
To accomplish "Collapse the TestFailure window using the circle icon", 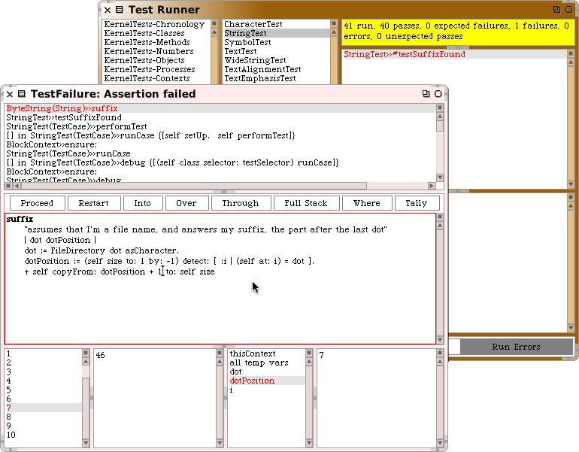I will point(438,94).
